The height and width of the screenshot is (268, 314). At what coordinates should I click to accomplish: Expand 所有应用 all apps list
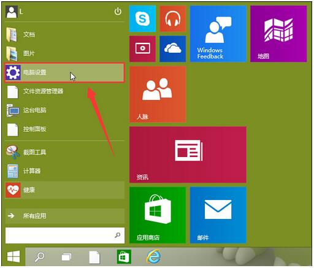click(64, 216)
